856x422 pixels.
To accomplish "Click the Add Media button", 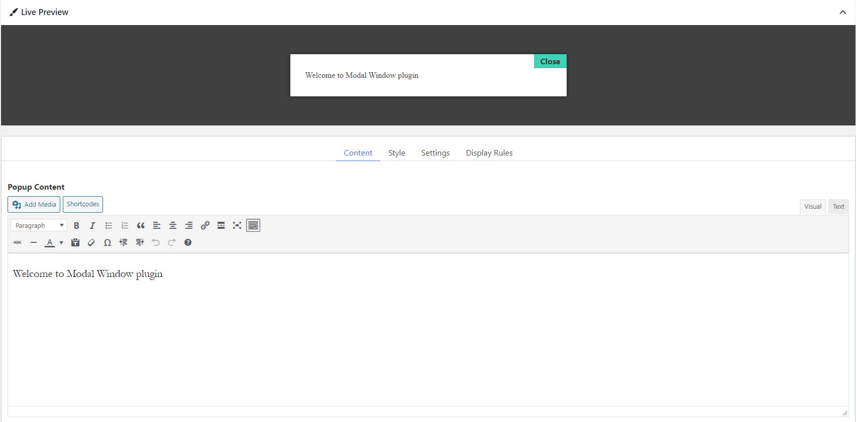I will coord(34,205).
